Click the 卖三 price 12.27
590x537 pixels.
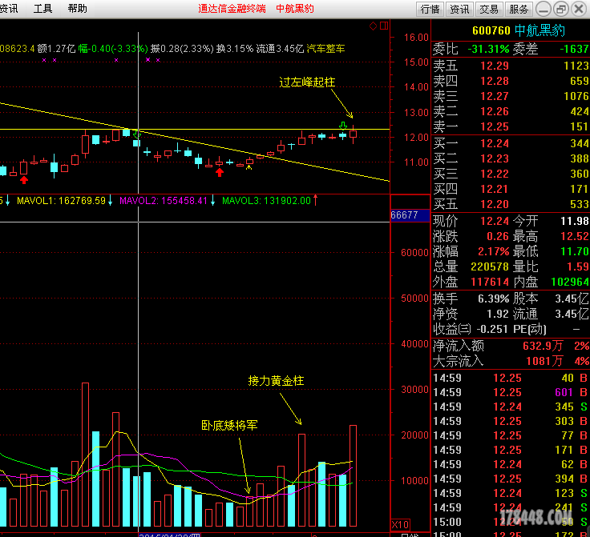click(x=495, y=96)
